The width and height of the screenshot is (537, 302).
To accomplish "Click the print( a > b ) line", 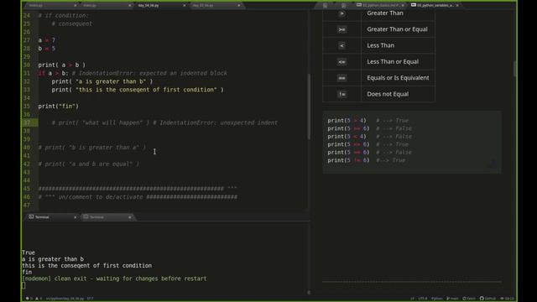I will [61, 65].
